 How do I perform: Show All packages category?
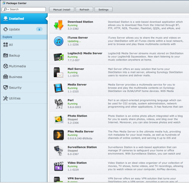(x=24, y=45)
